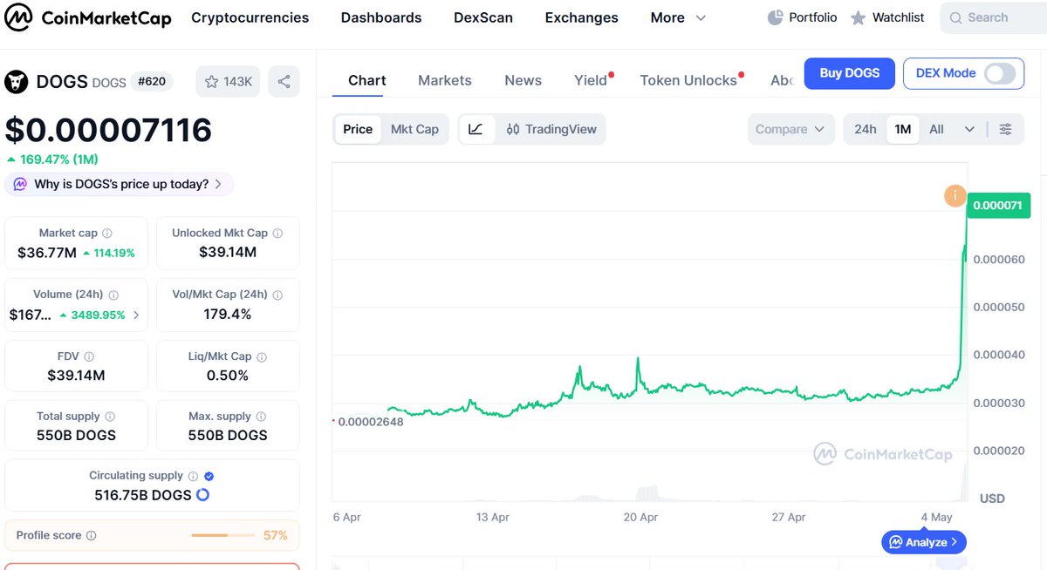Screen dimensions: 1047x570
Task: Open the Cryptocurrencies menu
Action: (250, 17)
